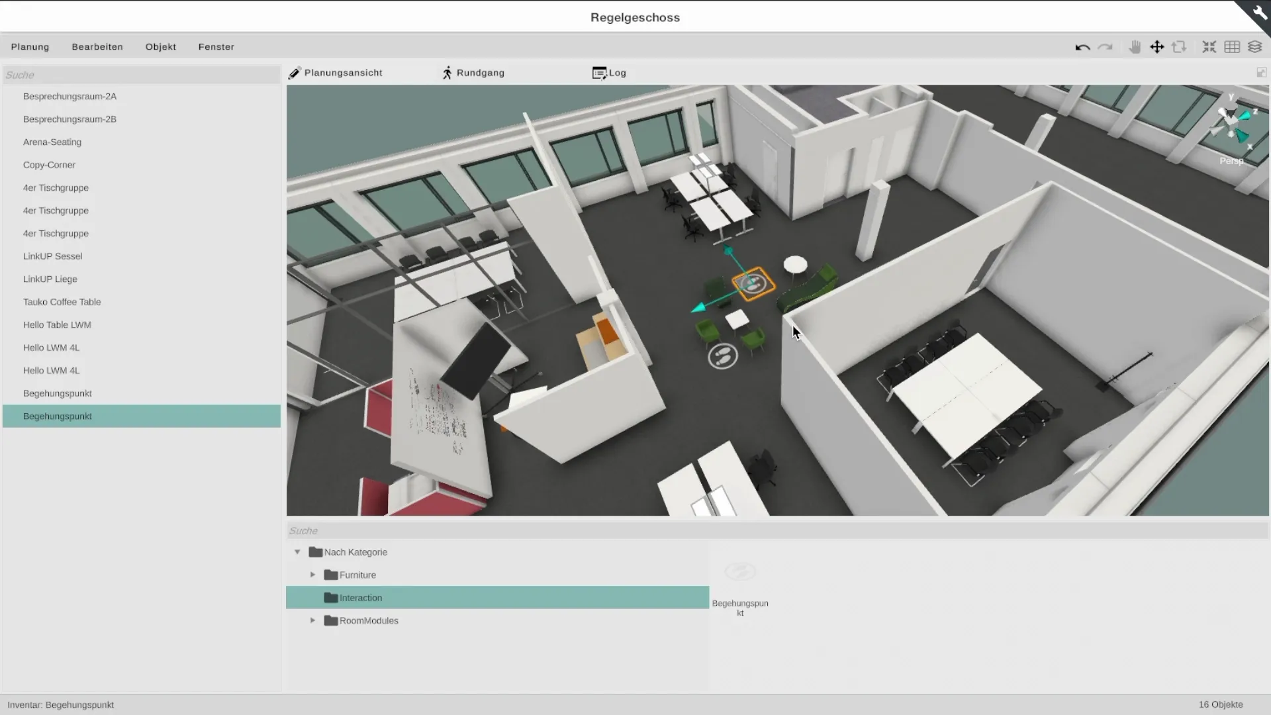This screenshot has height=715, width=1271.
Task: Select the hand pan tool
Action: tap(1135, 47)
